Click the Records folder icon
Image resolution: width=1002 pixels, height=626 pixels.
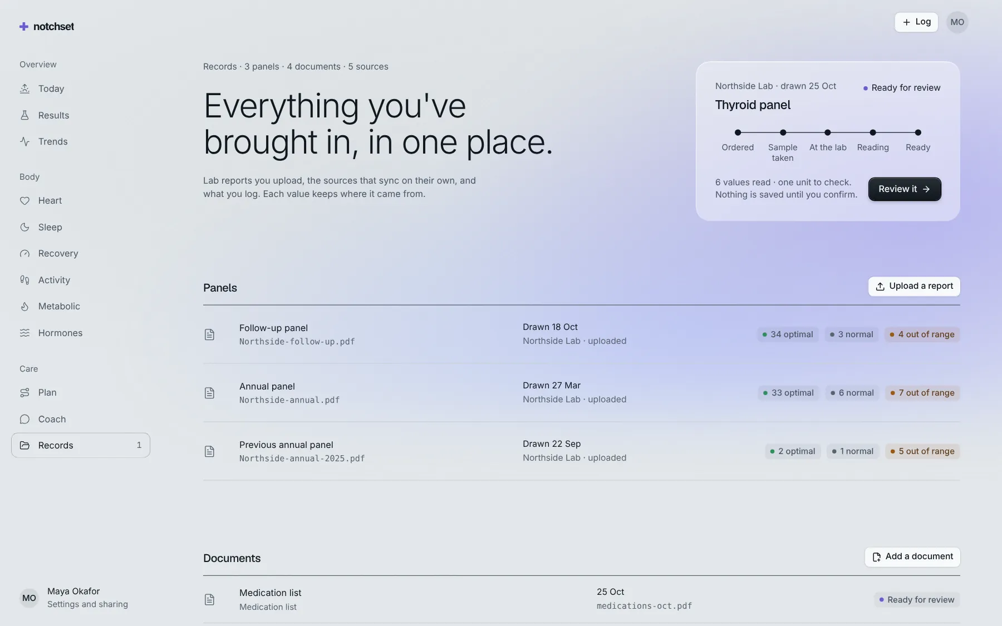tap(24, 445)
